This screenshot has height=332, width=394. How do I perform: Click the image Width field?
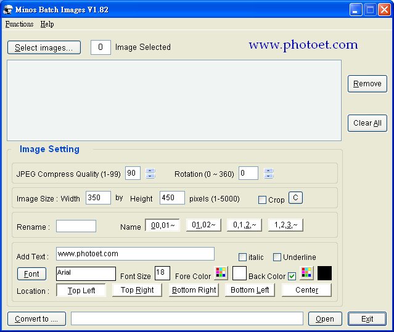coord(98,198)
